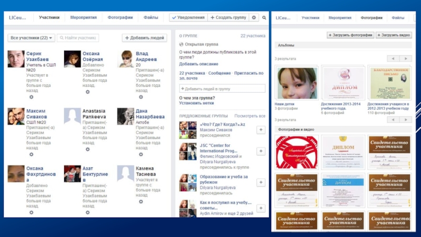Click Добавить людей button

pyautogui.click(x=144, y=38)
